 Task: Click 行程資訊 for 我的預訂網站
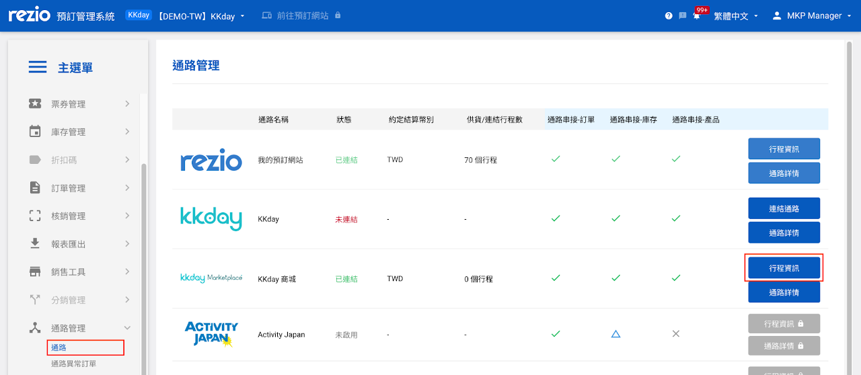[784, 149]
